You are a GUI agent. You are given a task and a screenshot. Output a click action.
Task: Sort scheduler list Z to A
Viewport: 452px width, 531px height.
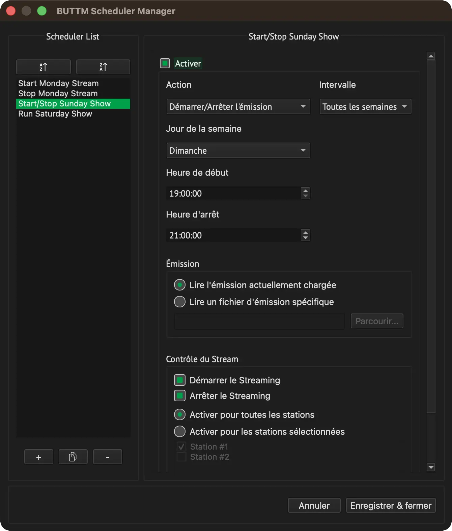point(103,67)
